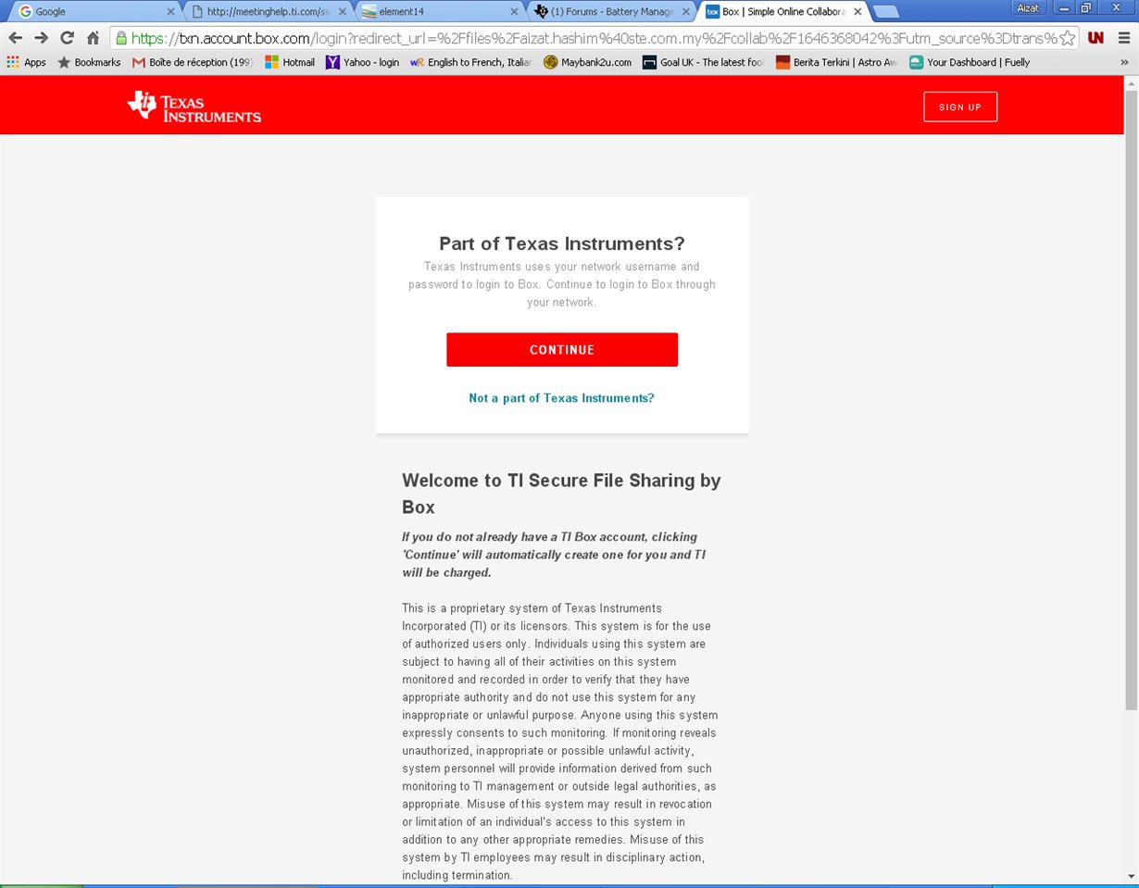The image size is (1139, 888).
Task: Close the meetinghelp.ti.com tab
Action: [343, 12]
